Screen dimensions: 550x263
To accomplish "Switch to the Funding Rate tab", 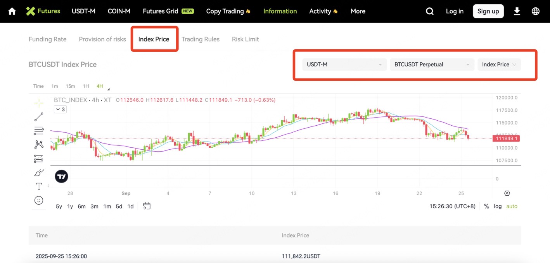I will click(x=47, y=39).
